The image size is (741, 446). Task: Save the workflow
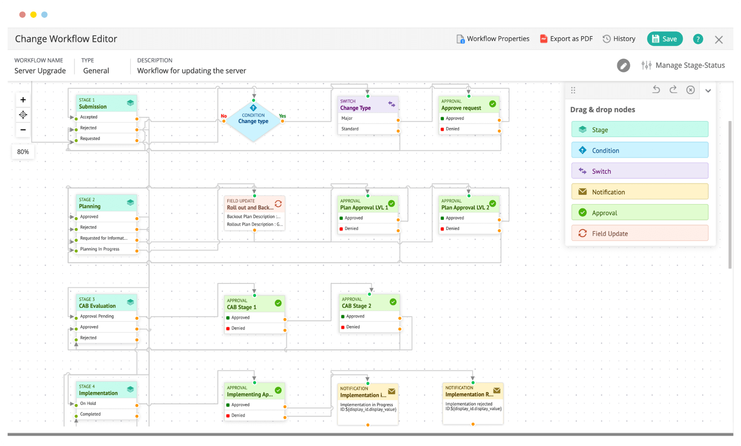pyautogui.click(x=665, y=38)
